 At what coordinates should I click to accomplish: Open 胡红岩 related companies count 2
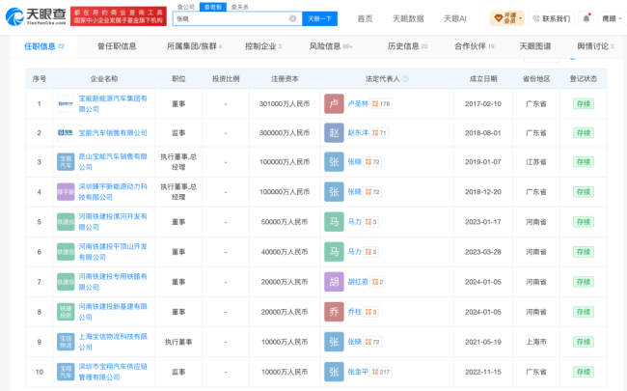pyautogui.click(x=378, y=282)
